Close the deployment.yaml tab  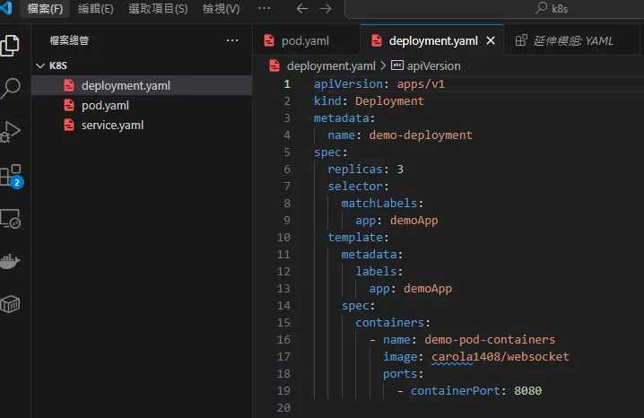(491, 40)
